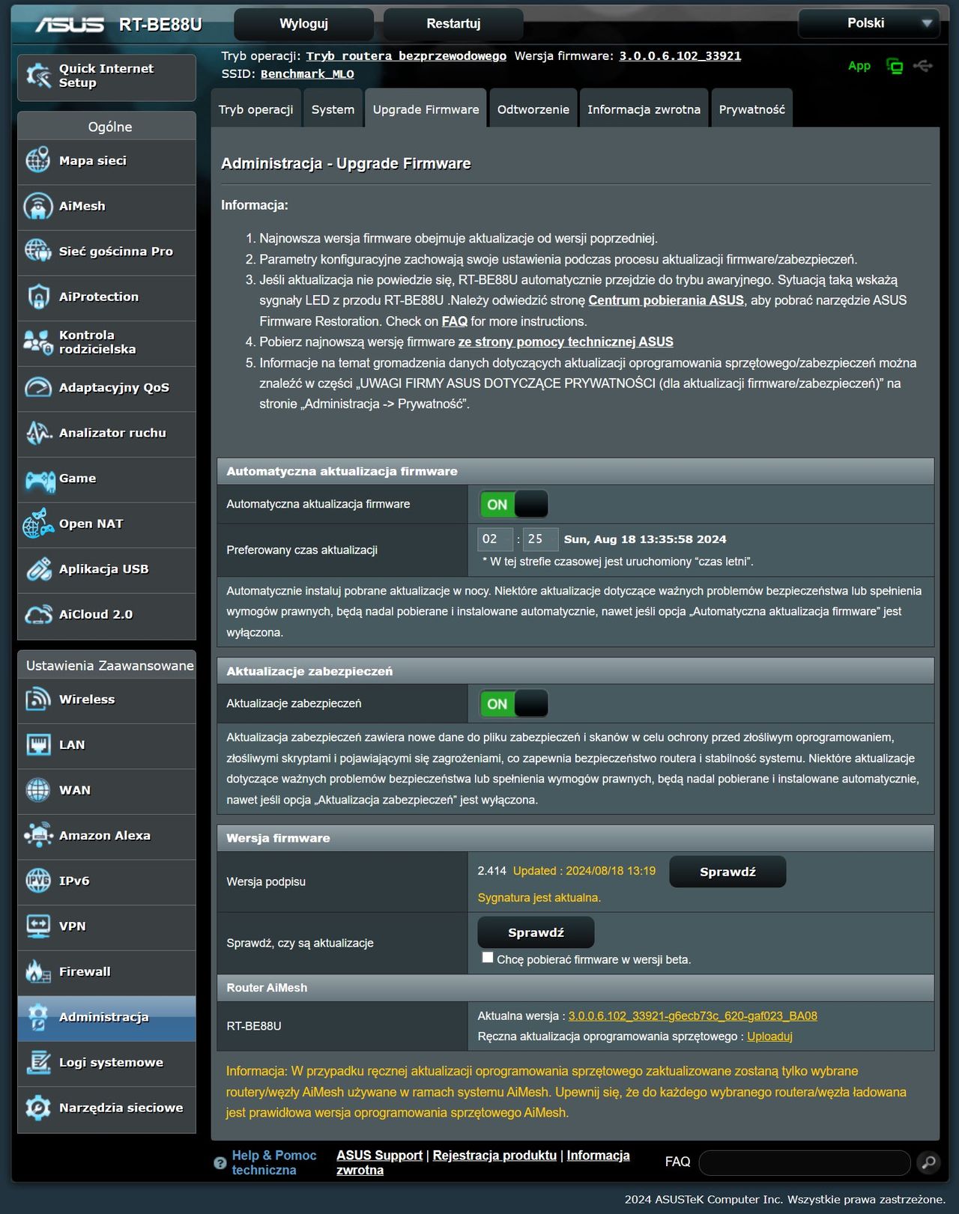Open Aplikacja USB icon
The image size is (959, 1214).
[38, 569]
